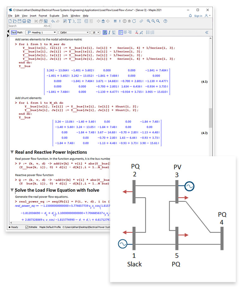The width and height of the screenshot is (245, 290).
Task: Click the Bold formatting icon
Action: (105, 33)
